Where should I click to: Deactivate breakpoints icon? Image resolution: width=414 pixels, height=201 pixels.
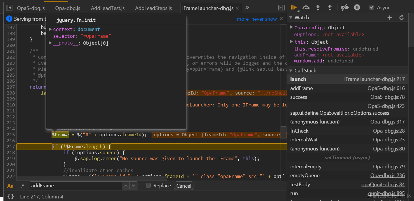point(345,8)
